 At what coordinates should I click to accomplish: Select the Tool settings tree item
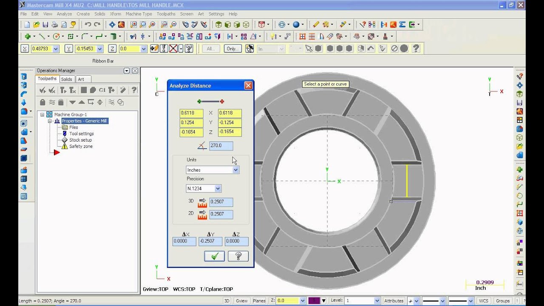(x=82, y=133)
